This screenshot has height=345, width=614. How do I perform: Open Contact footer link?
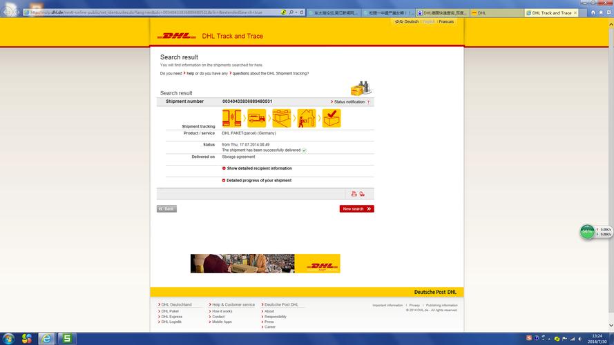(217, 317)
